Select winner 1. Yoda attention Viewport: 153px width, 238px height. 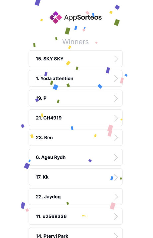pyautogui.click(x=76, y=78)
